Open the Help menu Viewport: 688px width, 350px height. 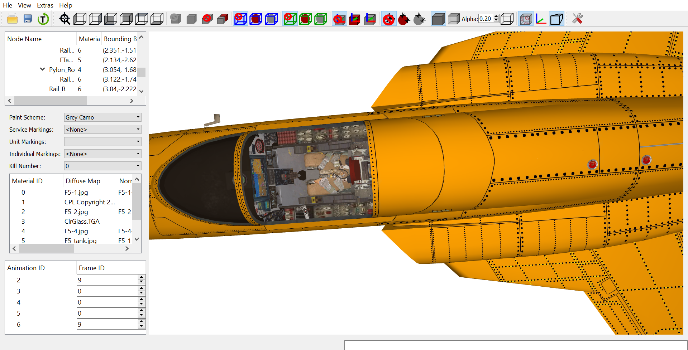[x=66, y=5]
